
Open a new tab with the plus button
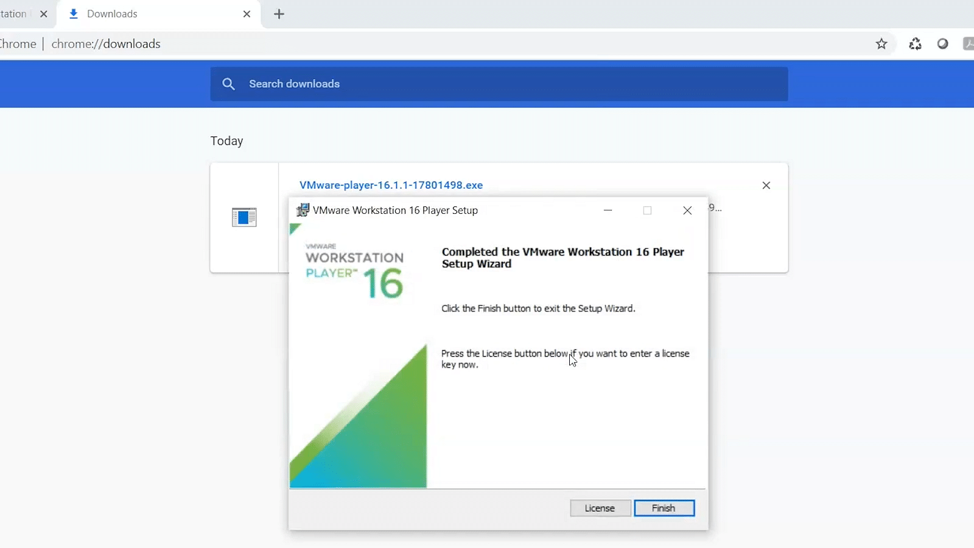pos(279,14)
